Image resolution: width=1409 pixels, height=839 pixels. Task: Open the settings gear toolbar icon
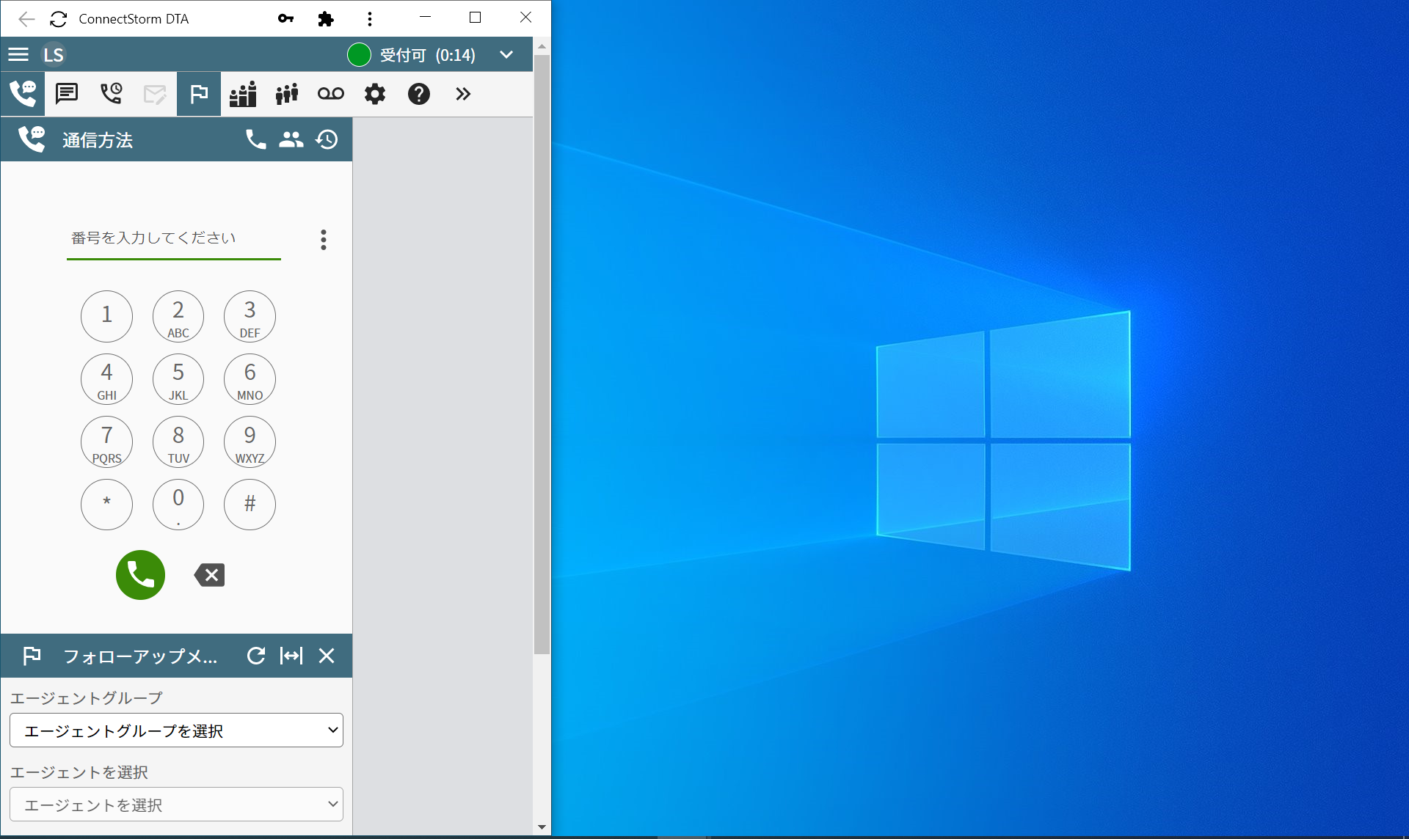click(375, 94)
